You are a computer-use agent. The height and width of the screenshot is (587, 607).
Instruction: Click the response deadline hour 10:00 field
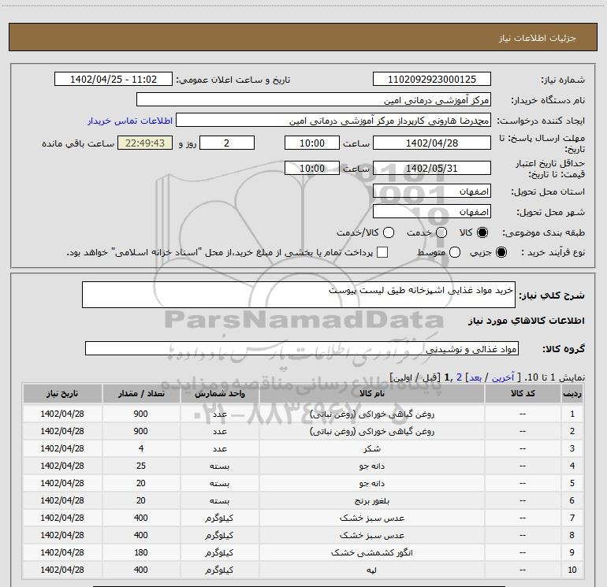312,143
